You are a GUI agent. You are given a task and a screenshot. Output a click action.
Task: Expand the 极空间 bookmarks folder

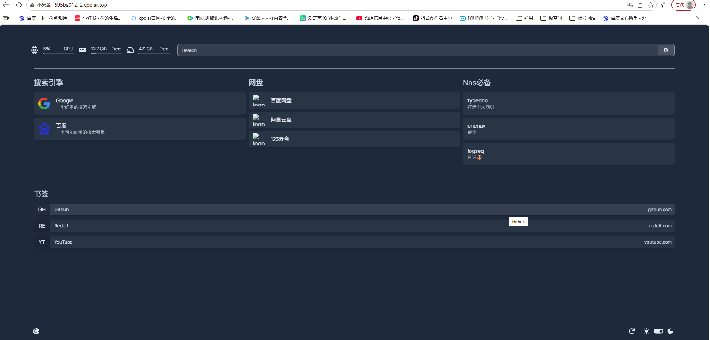point(551,18)
